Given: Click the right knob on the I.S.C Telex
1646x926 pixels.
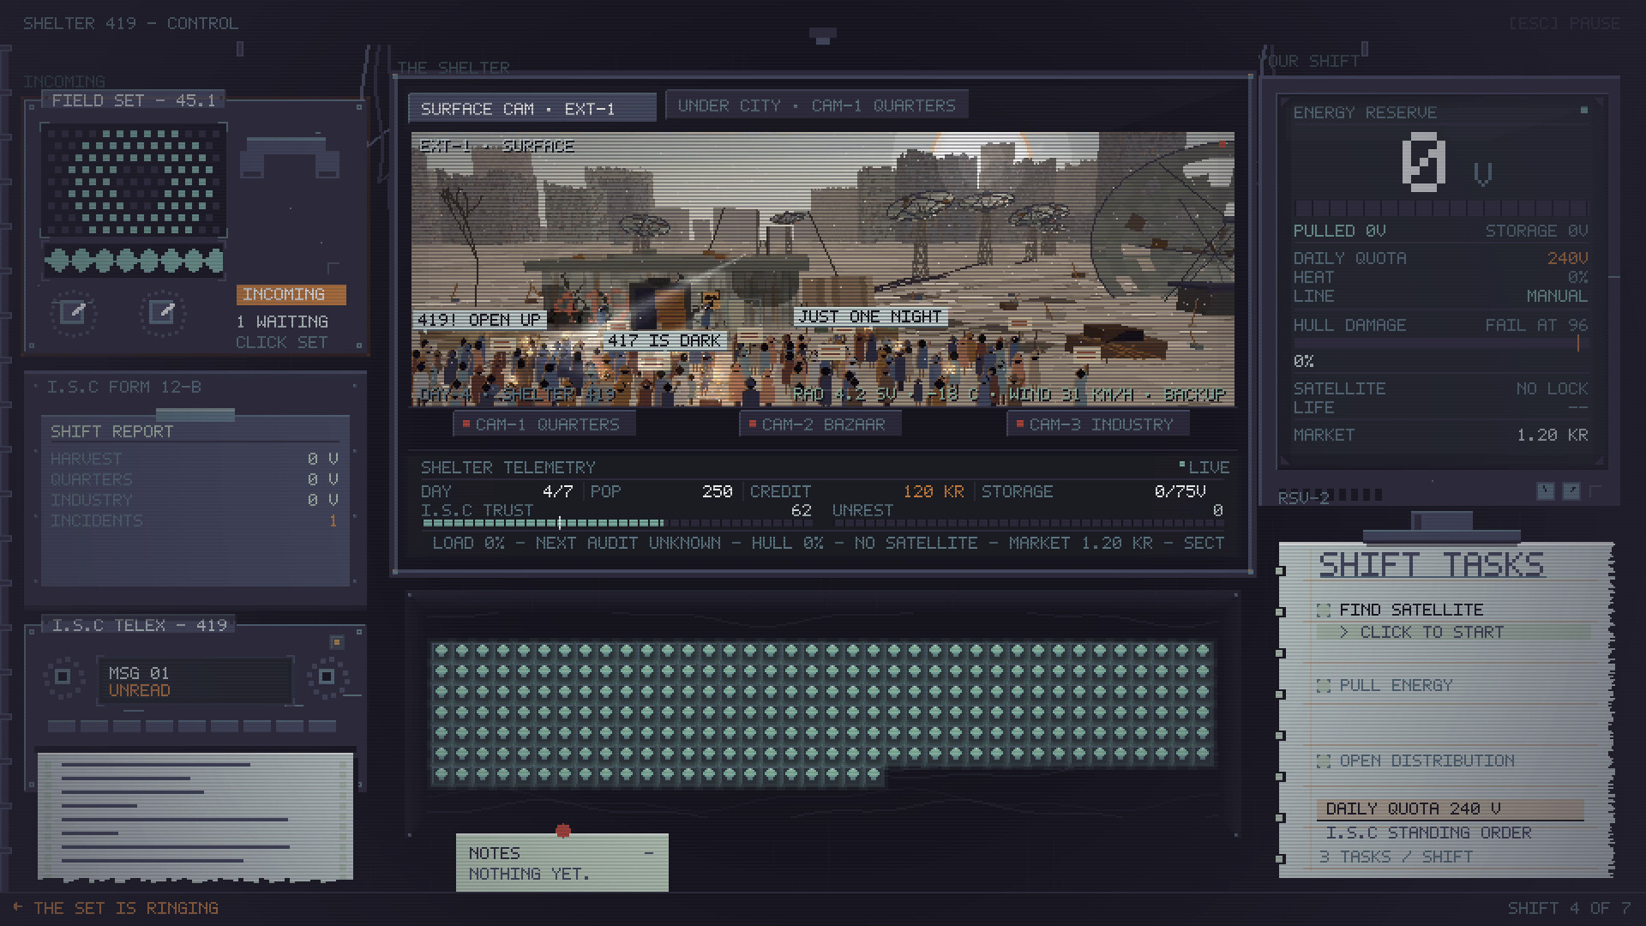Looking at the screenshot, I should 327,676.
